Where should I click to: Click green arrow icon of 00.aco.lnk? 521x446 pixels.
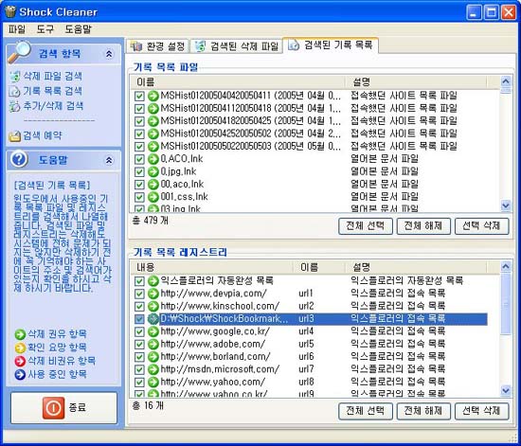[x=153, y=185]
